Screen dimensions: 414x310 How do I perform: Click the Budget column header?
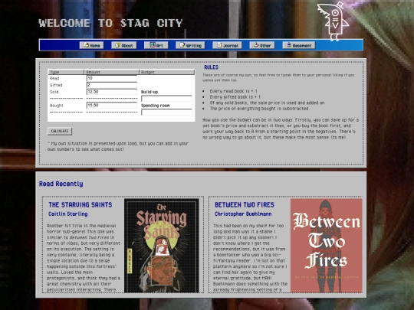pos(167,72)
